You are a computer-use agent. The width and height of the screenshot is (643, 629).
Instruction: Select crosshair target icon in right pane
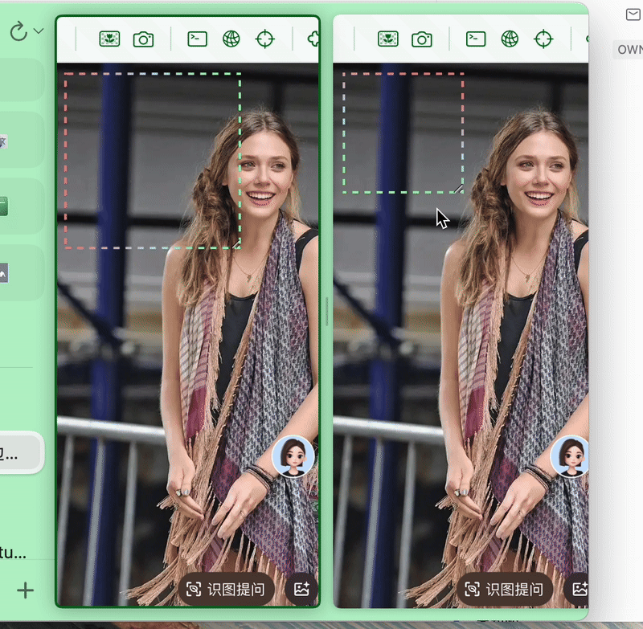click(x=543, y=39)
